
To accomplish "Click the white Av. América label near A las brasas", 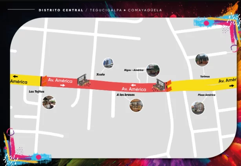I will click(x=134, y=89).
